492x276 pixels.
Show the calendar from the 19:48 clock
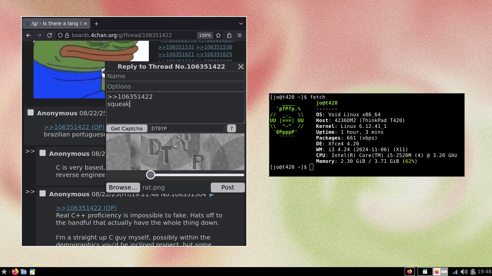pos(484,272)
